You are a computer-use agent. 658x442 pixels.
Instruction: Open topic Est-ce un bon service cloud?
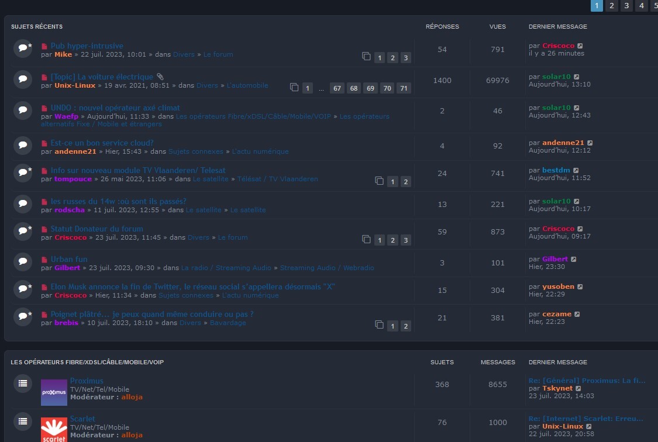[x=102, y=143]
